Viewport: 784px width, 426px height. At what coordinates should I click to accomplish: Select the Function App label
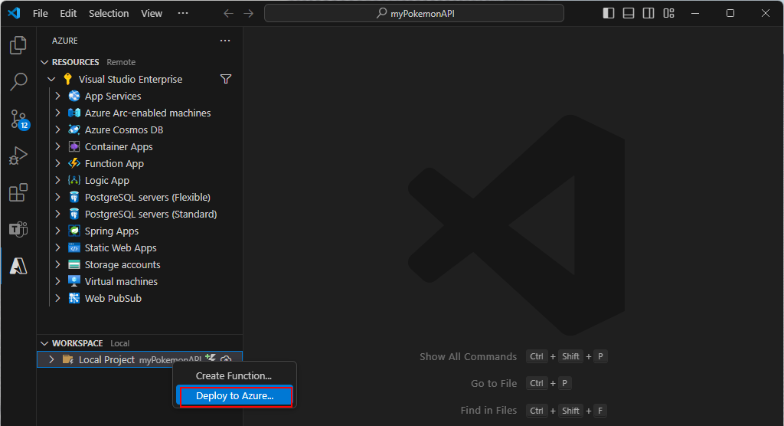(x=115, y=164)
